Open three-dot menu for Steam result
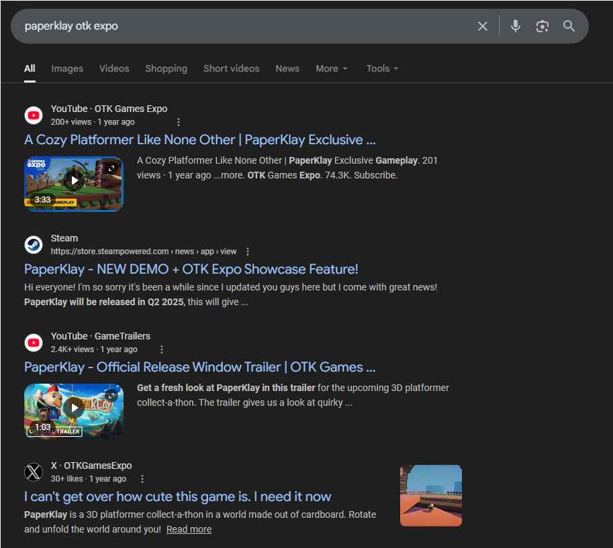Image resolution: width=613 pixels, height=548 pixels. pyautogui.click(x=248, y=252)
